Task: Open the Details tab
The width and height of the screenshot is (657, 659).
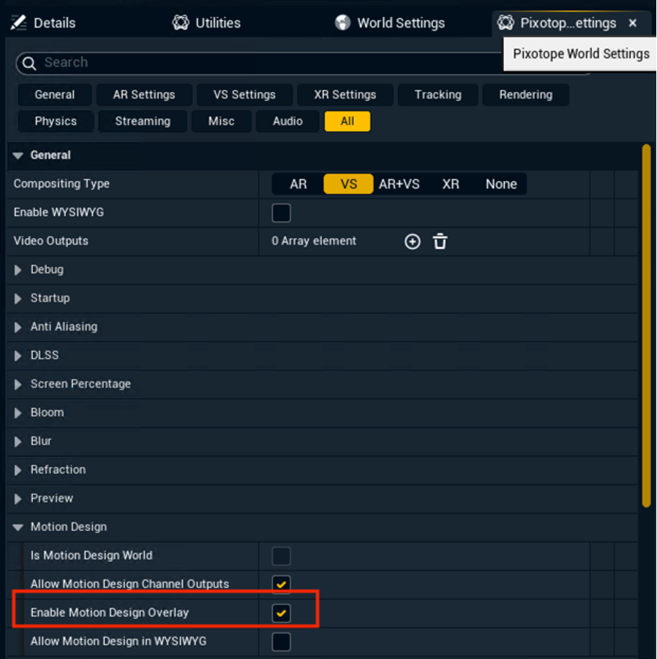Action: click(54, 23)
